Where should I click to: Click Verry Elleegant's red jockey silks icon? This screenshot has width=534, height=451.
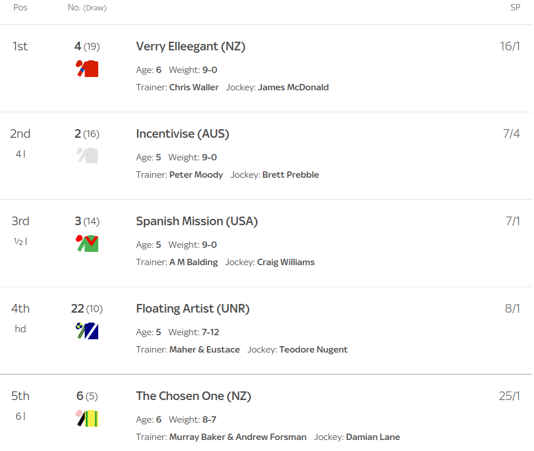pyautogui.click(x=87, y=68)
